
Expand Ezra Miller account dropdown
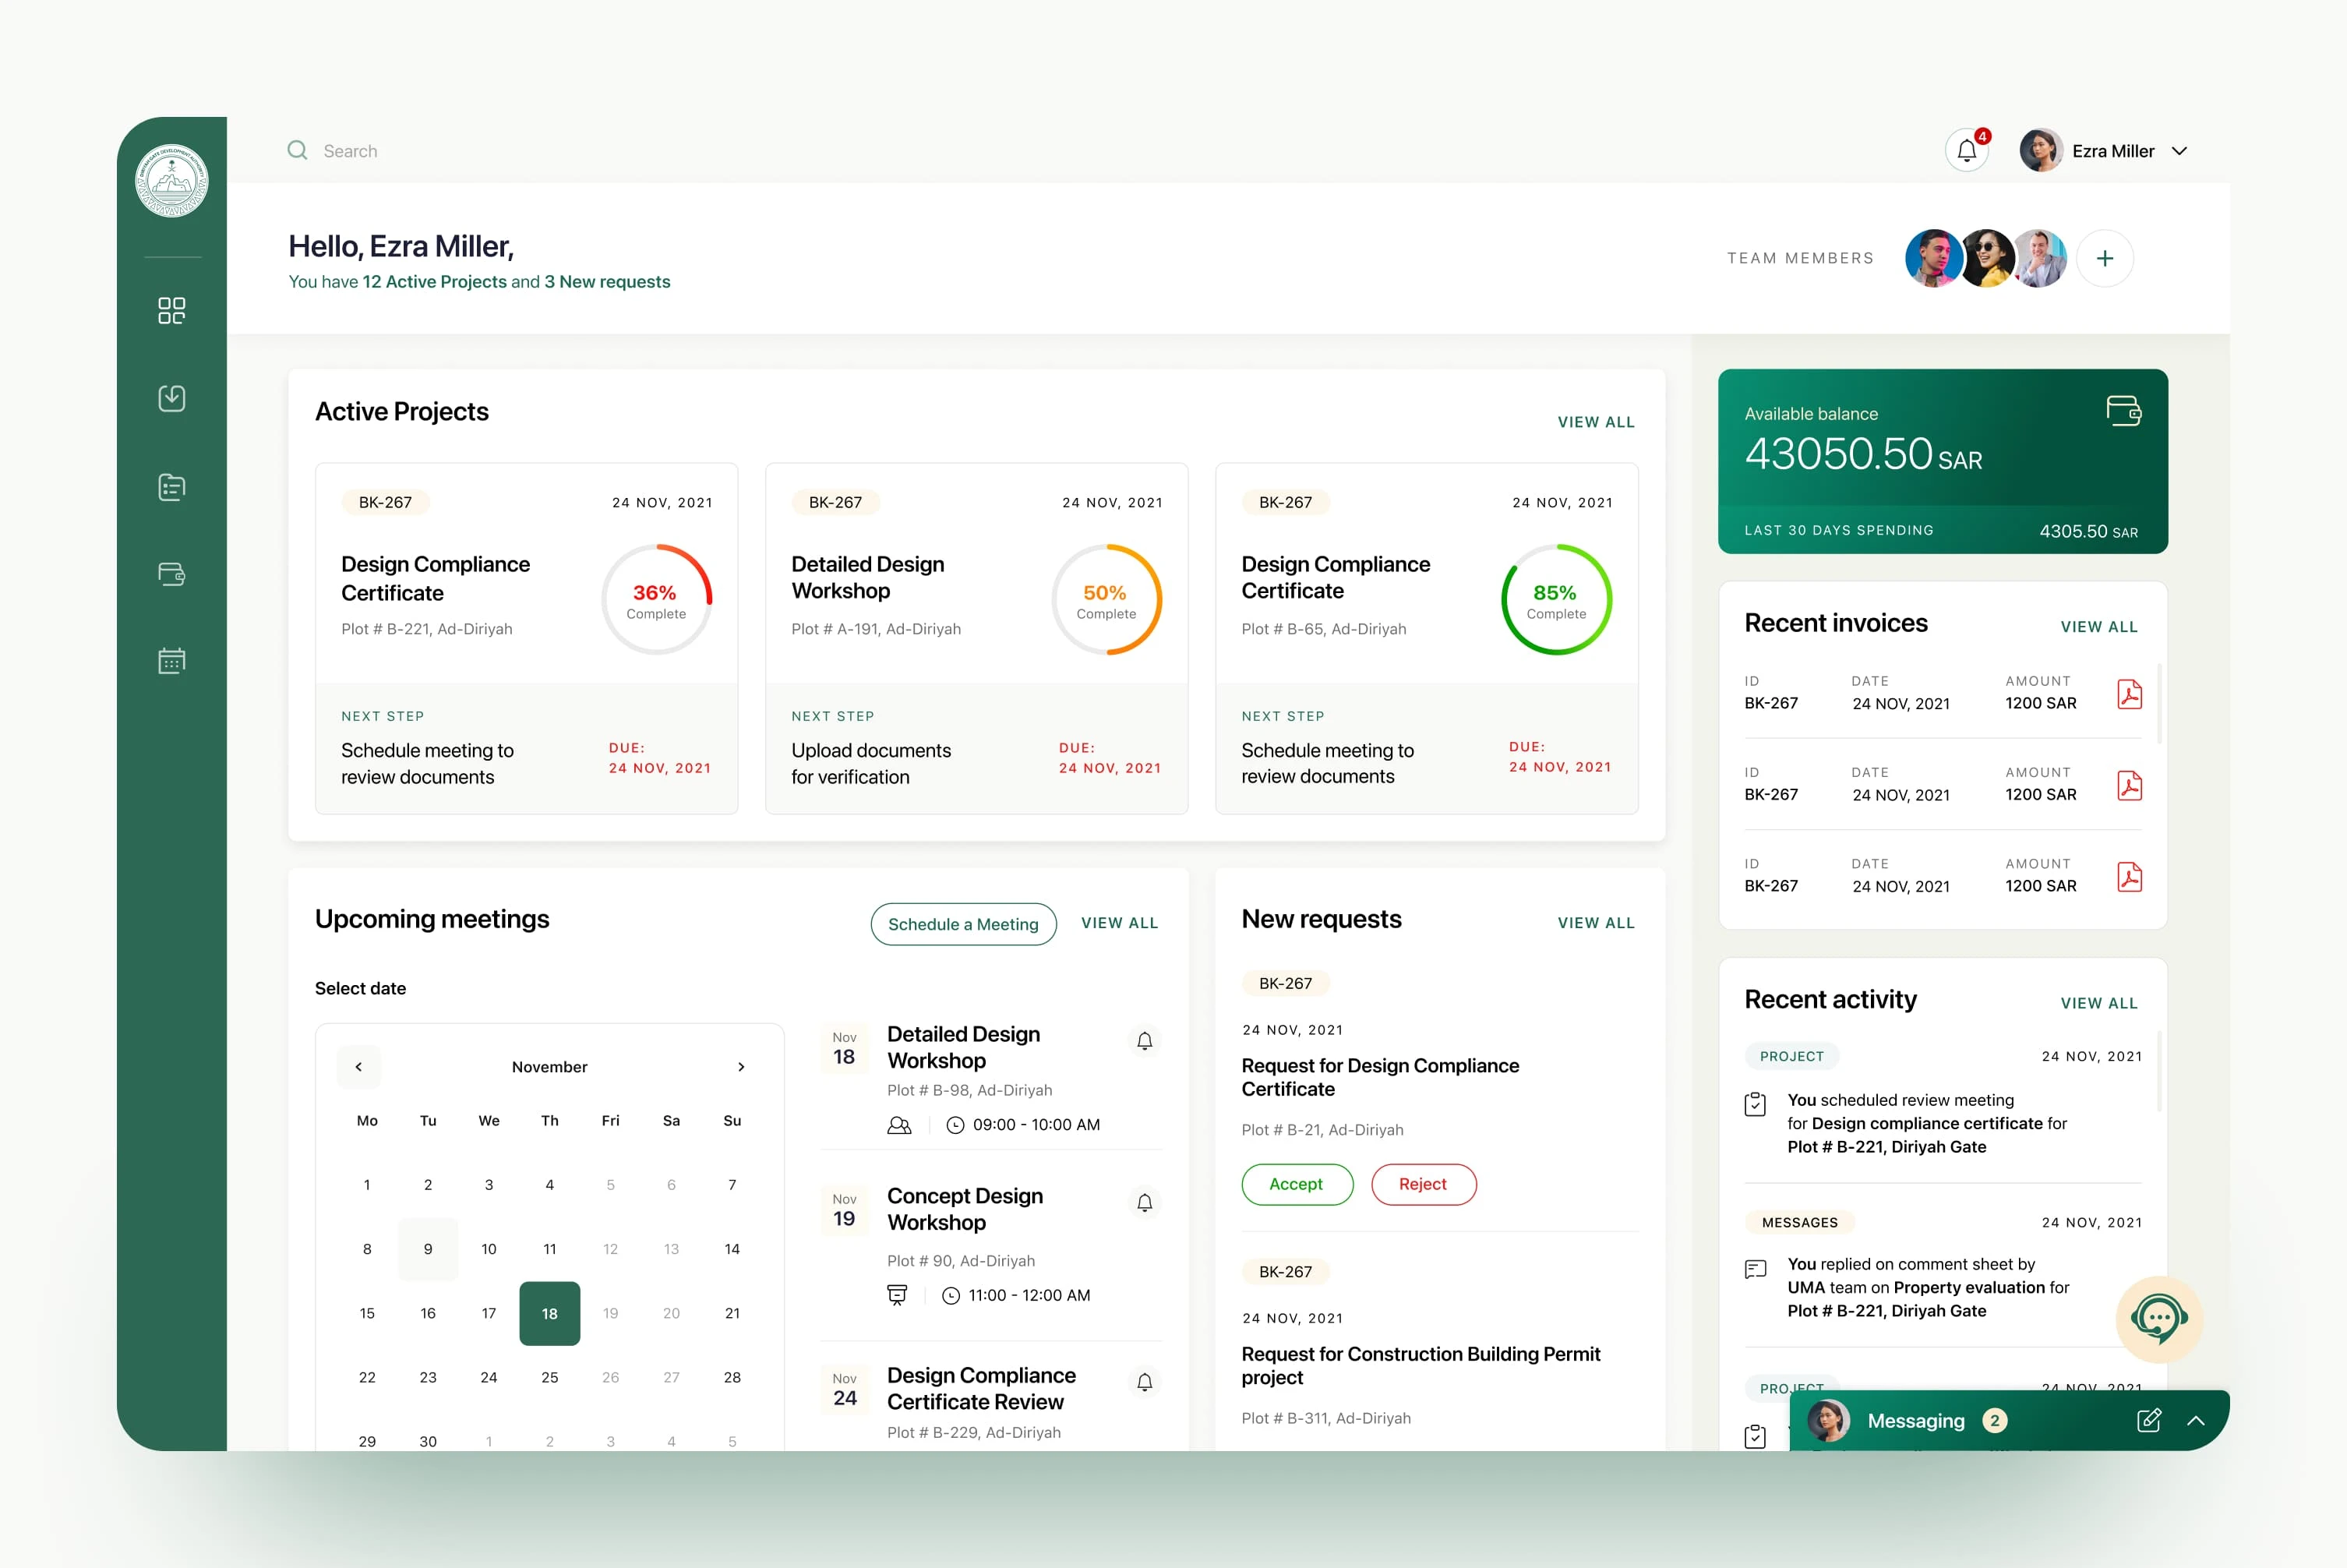tap(2180, 151)
